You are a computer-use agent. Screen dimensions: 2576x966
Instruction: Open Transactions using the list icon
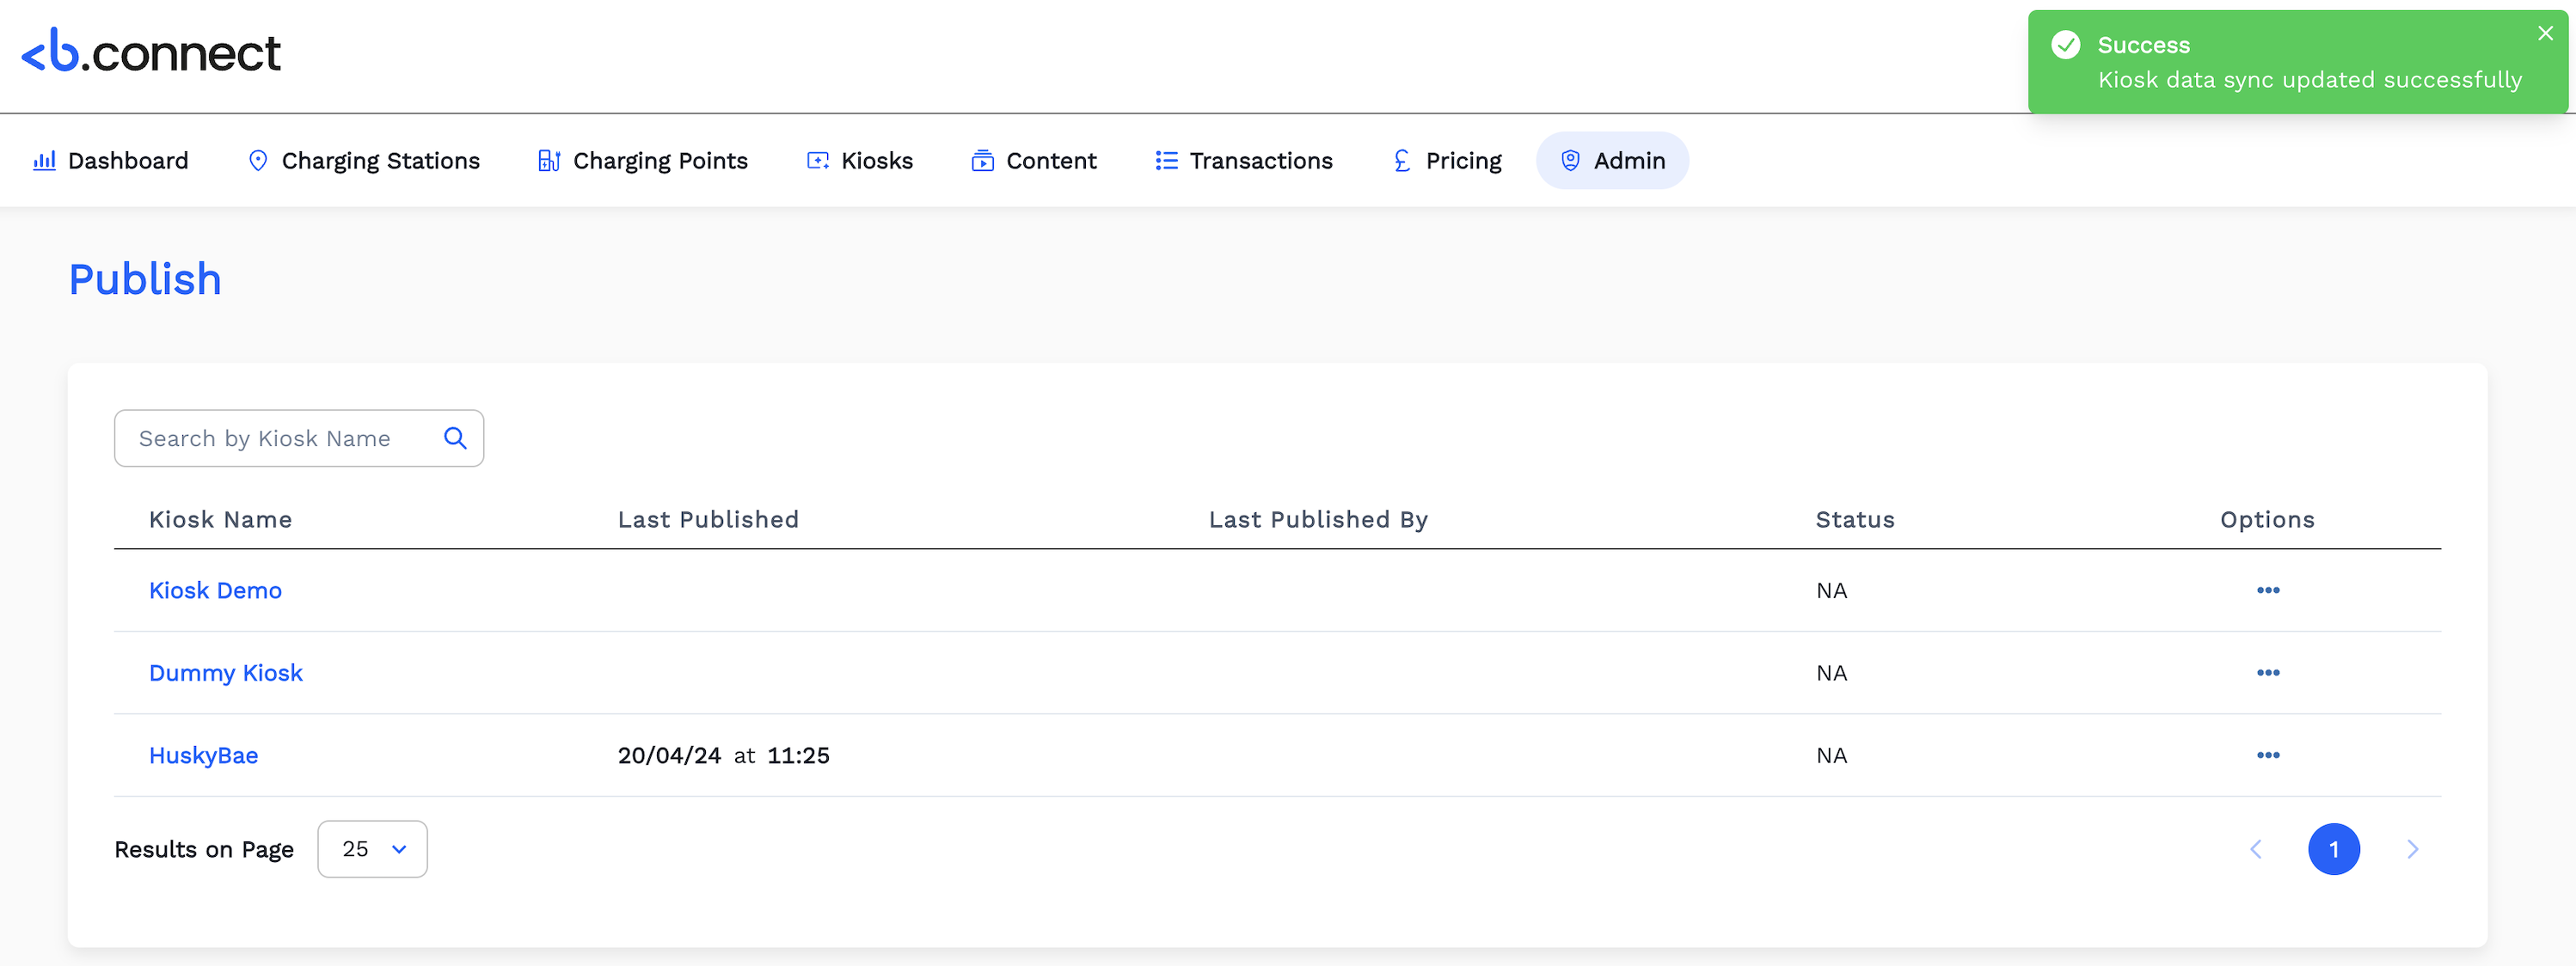pos(1164,160)
